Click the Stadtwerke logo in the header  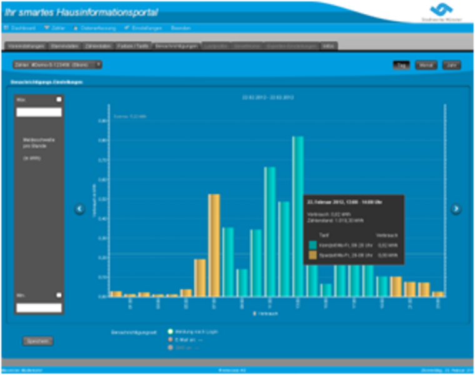442,12
